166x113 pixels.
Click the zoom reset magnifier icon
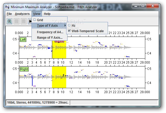[x=23, y=21]
